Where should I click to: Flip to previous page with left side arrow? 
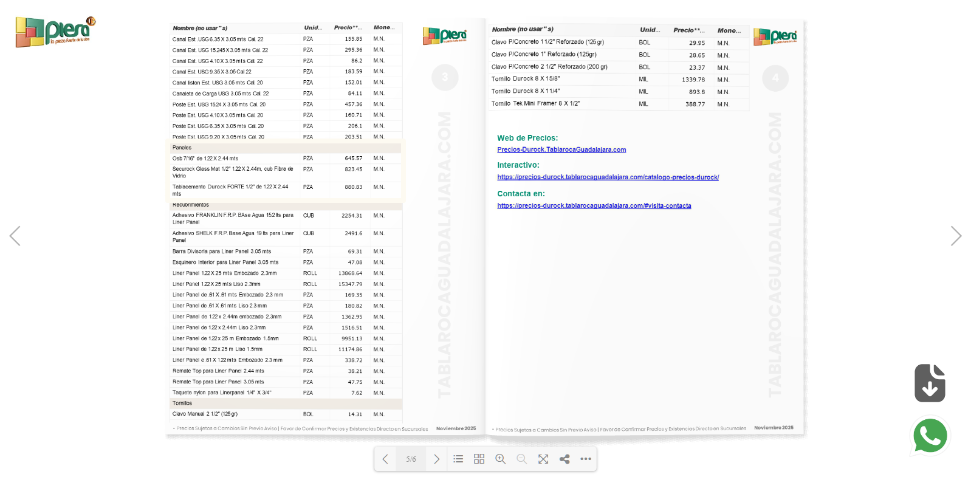click(x=15, y=236)
